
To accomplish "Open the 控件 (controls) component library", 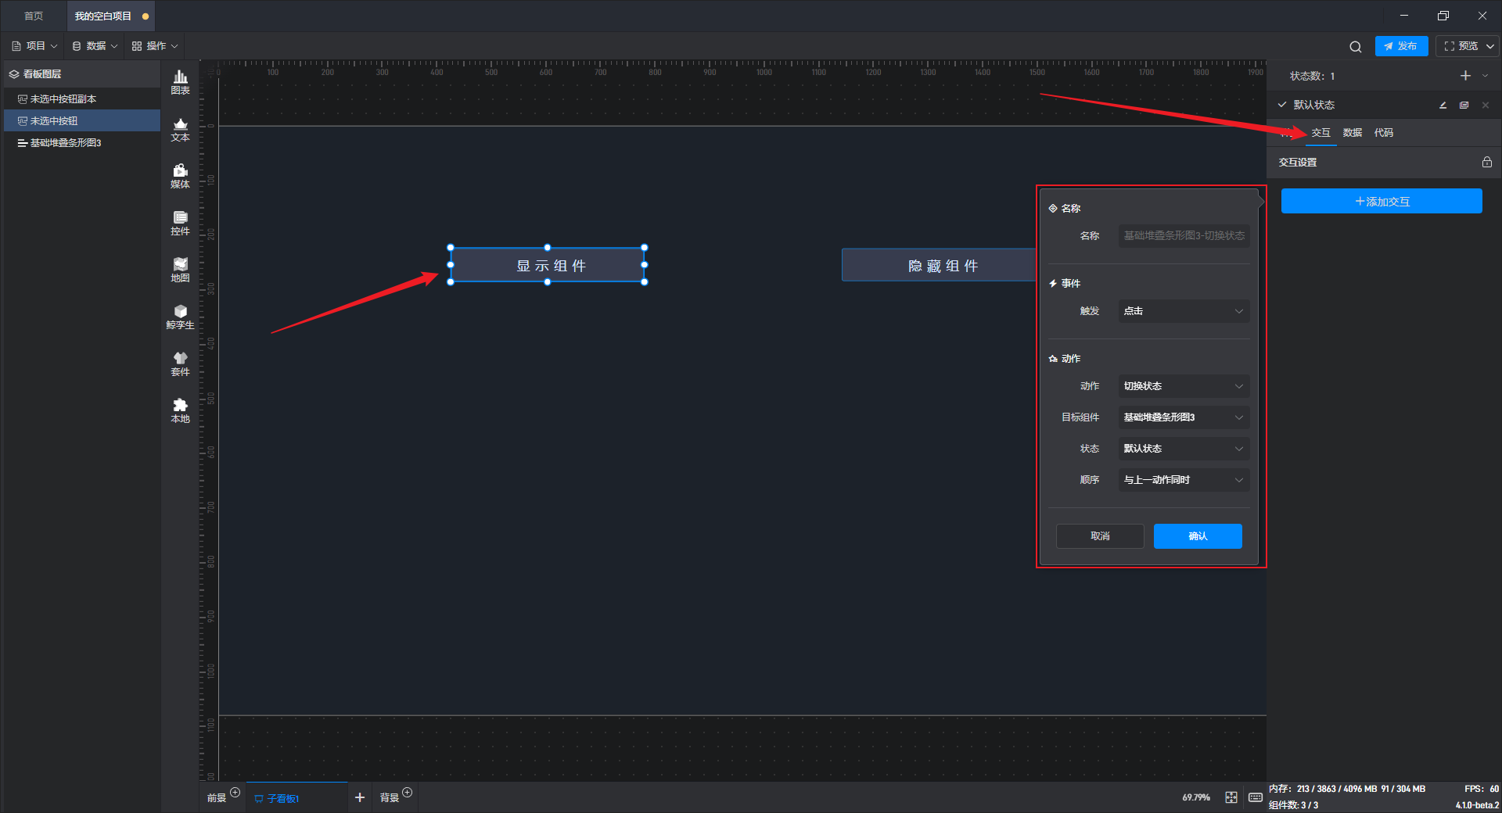I will pyautogui.click(x=180, y=223).
